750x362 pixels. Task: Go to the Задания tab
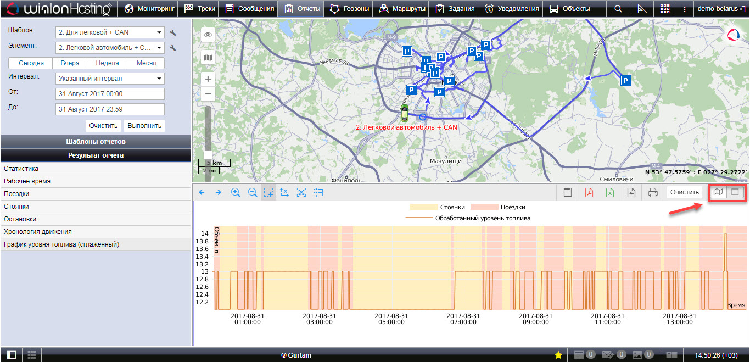coord(454,9)
